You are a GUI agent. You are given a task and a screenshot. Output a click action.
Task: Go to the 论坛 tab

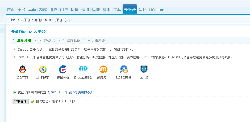tap(75, 10)
